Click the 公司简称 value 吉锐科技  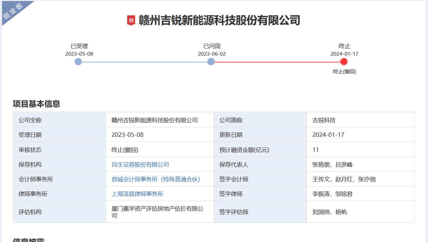tap(324, 120)
